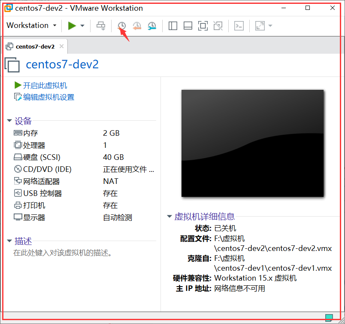Maximize the VMware Workstation window

coord(308,8)
